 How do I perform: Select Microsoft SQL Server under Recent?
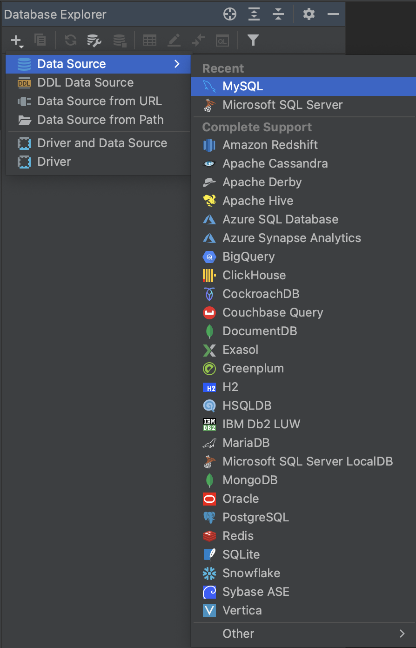tap(303, 105)
